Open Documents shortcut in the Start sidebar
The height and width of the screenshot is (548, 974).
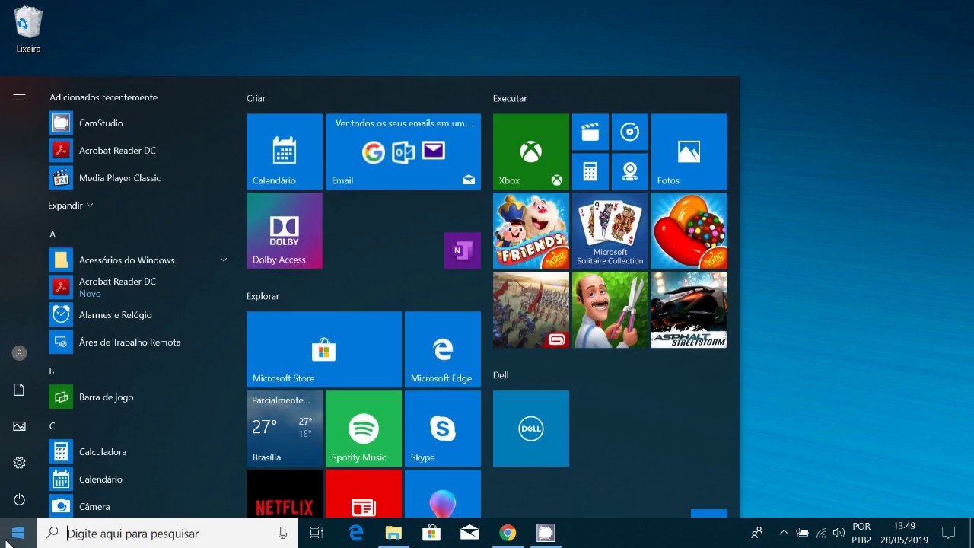pos(19,390)
